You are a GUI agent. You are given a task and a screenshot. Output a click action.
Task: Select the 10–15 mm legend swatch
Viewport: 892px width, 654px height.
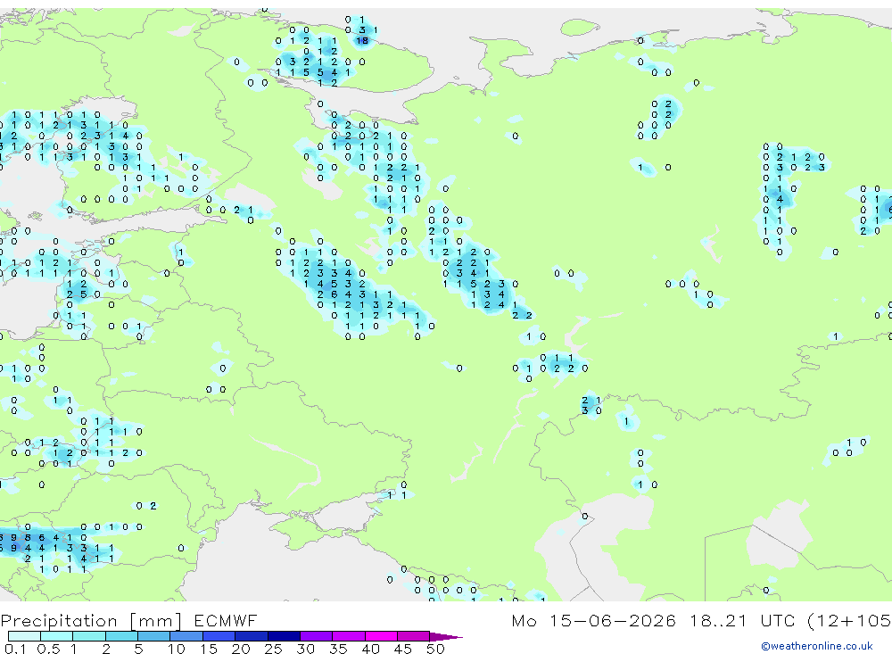(186, 636)
